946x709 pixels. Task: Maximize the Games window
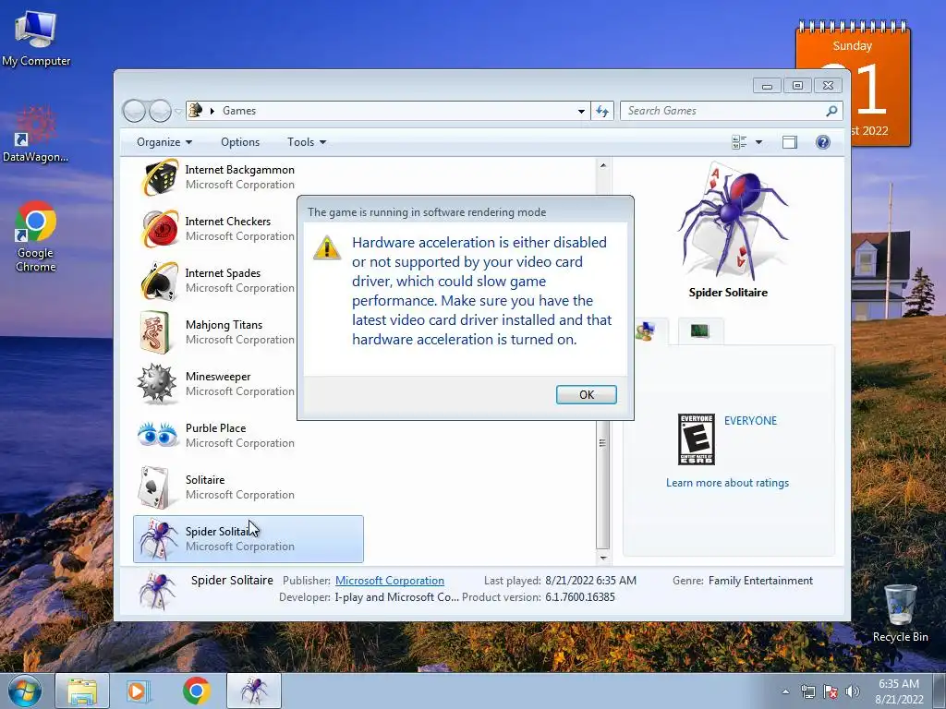coord(797,86)
